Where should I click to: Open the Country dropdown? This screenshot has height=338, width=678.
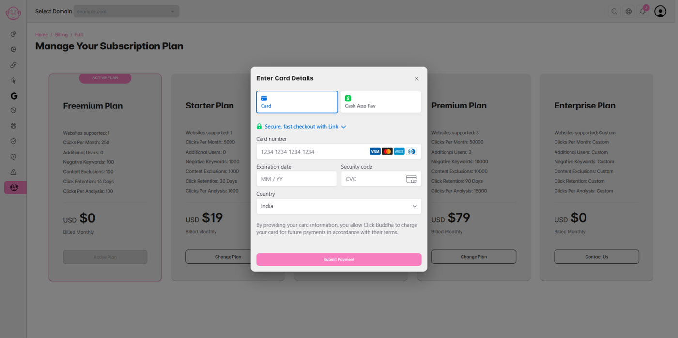pyautogui.click(x=339, y=206)
